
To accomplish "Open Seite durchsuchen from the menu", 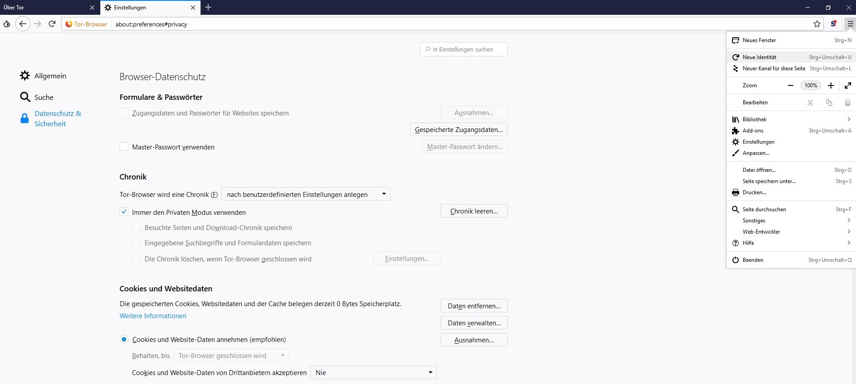I will pyautogui.click(x=791, y=209).
